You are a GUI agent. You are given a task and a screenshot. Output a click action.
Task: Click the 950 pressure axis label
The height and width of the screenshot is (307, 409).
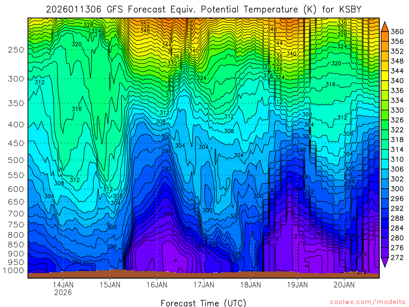(x=16, y=262)
